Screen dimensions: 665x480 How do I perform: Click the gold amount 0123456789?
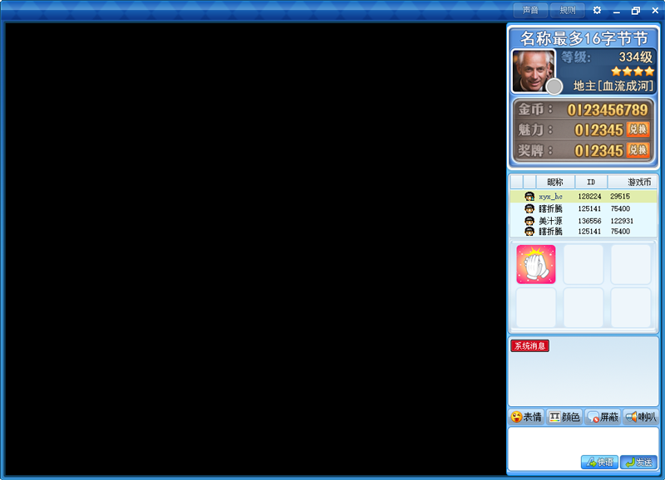pyautogui.click(x=608, y=110)
